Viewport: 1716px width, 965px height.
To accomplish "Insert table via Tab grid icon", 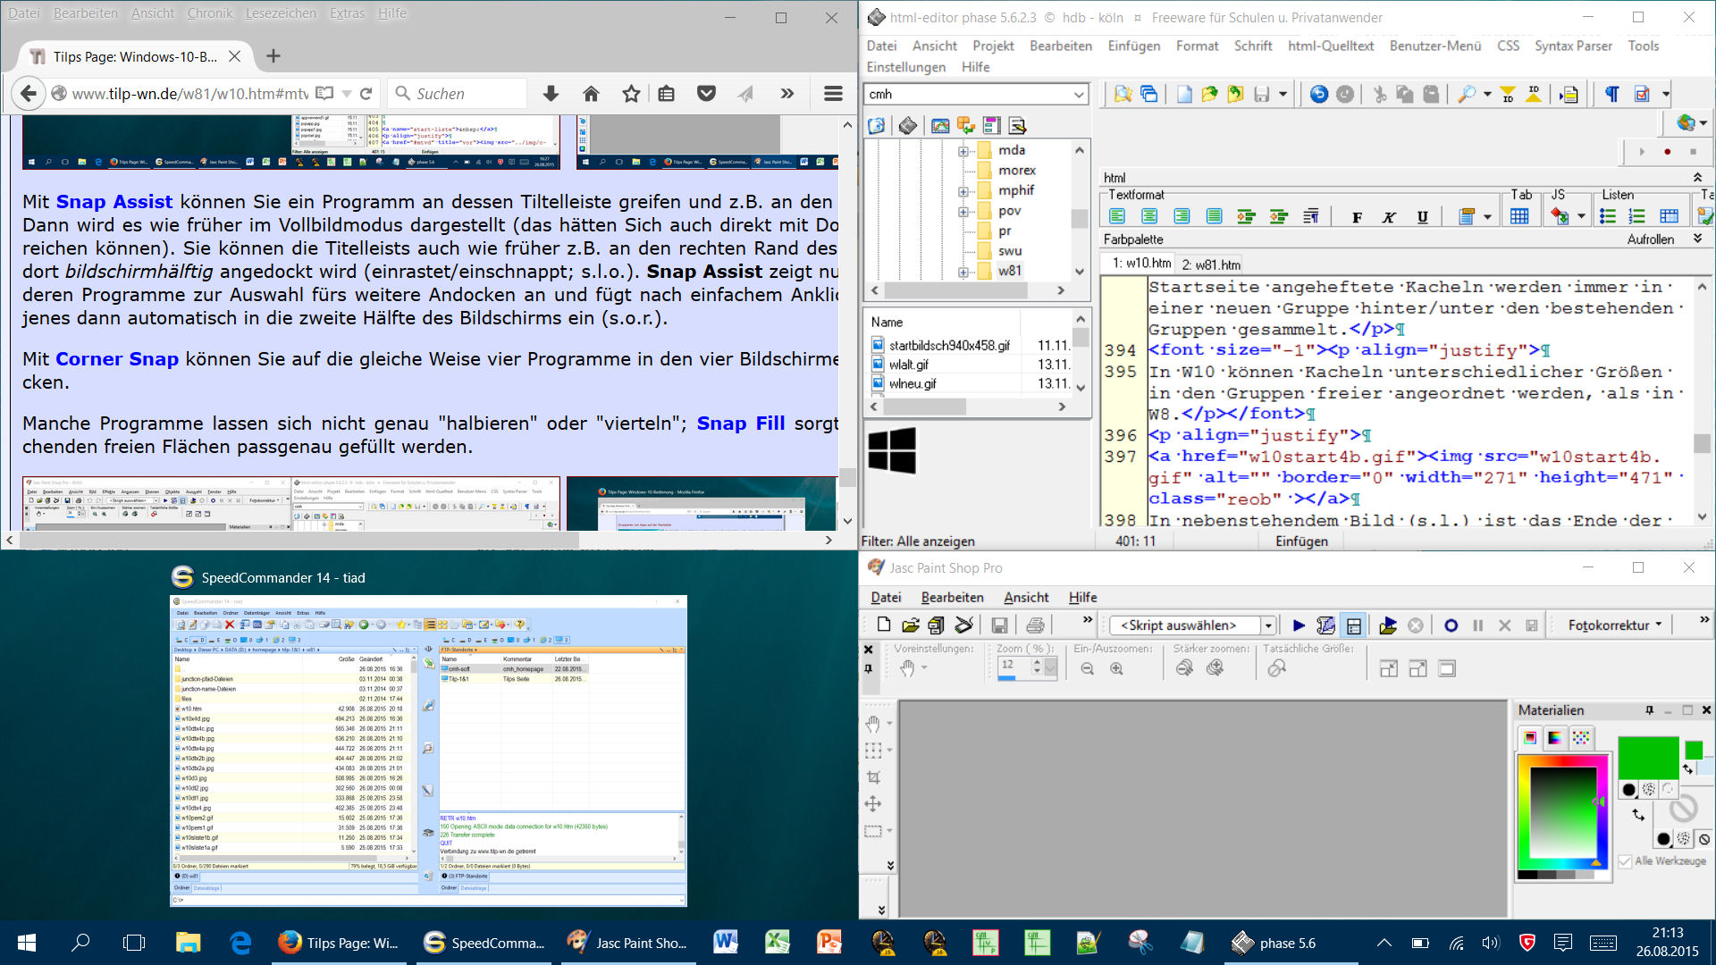I will [1519, 216].
